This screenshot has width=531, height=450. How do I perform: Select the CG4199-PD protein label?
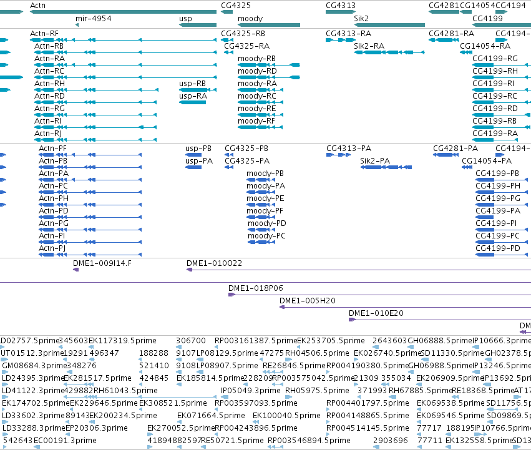[498, 248]
